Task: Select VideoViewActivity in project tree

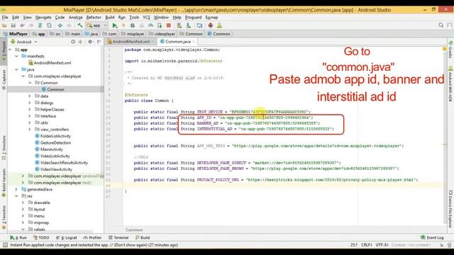Action: pyautogui.click(x=54, y=169)
